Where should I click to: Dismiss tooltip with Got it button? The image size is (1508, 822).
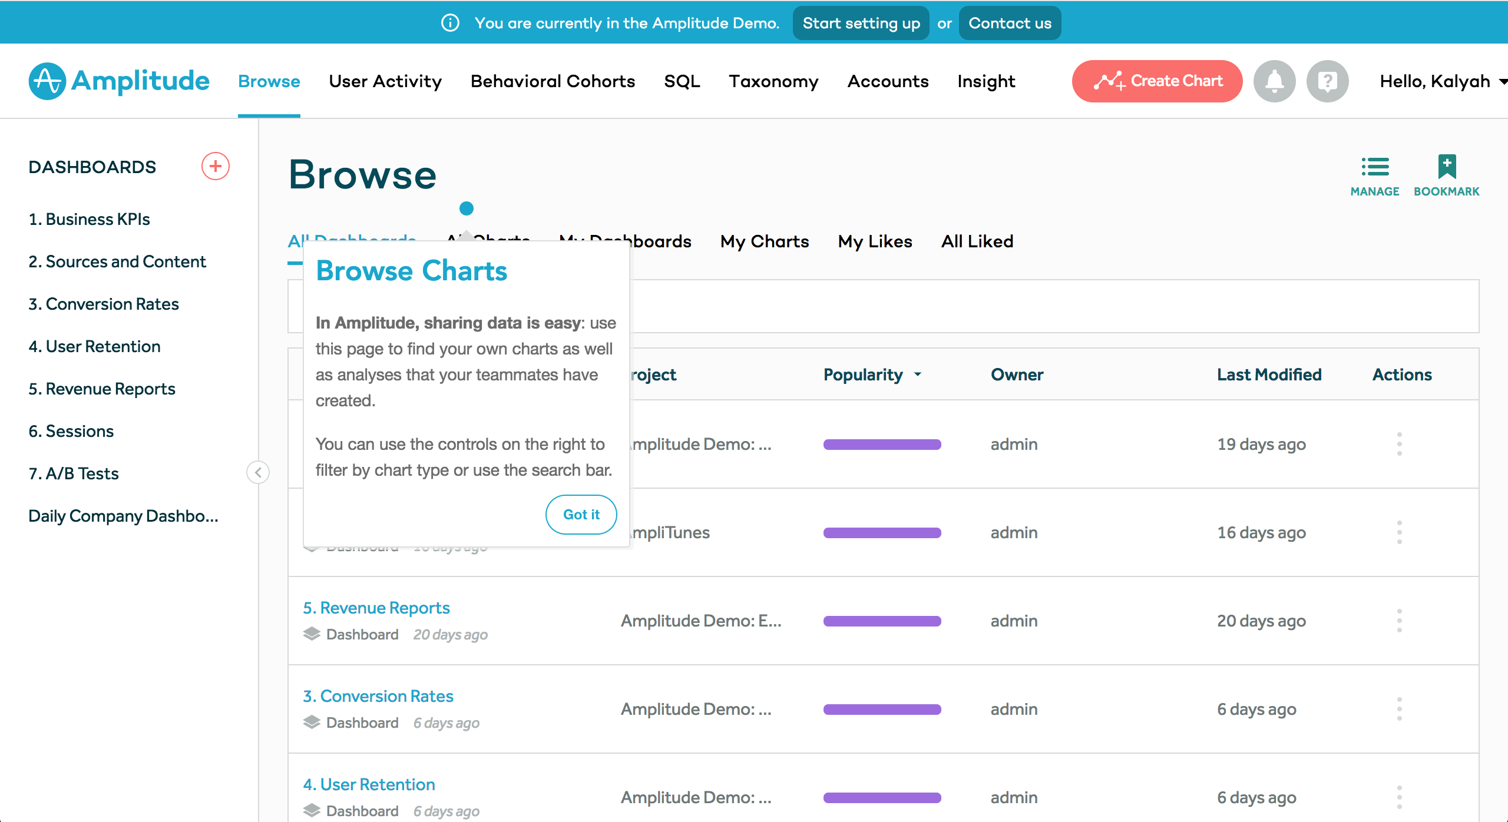581,515
